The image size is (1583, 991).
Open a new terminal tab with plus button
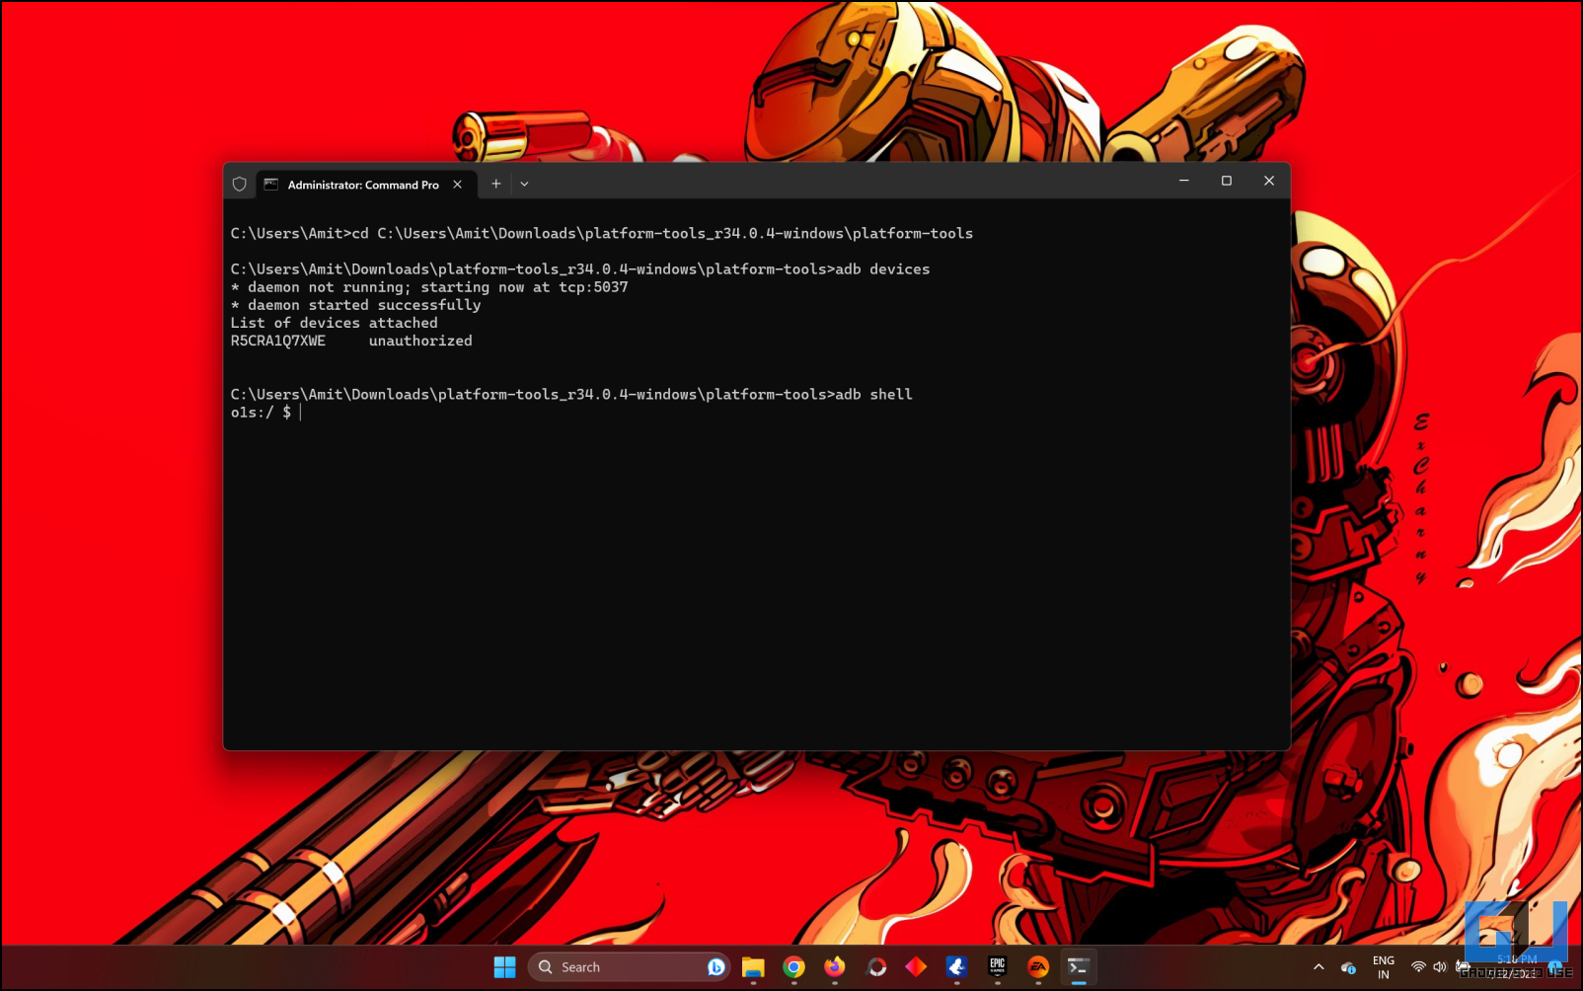[x=496, y=184]
